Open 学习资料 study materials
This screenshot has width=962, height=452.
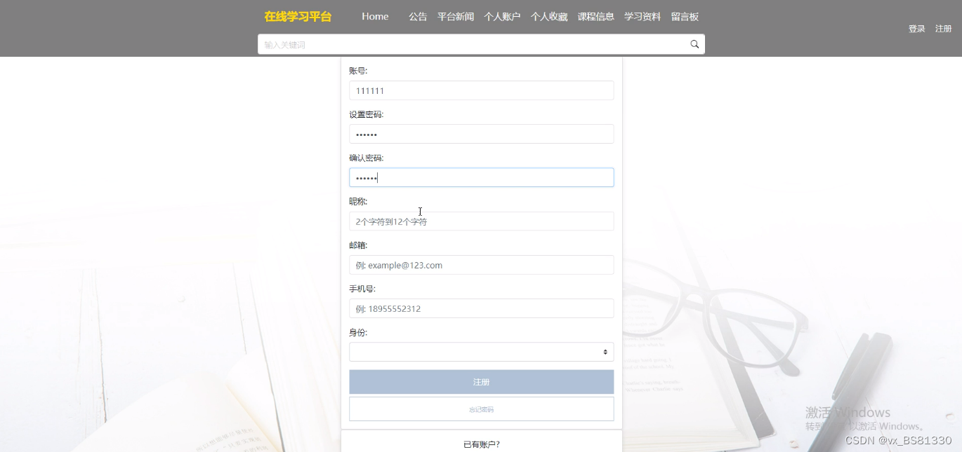643,17
